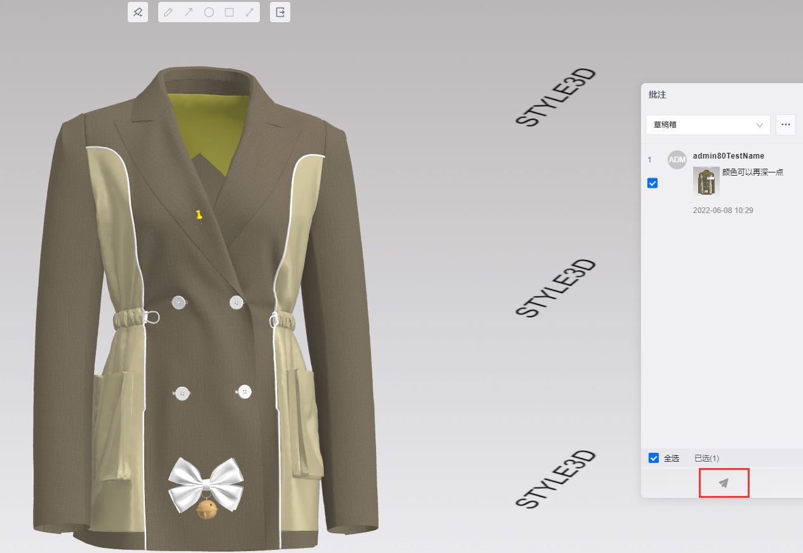Activate the rectangle shape tool
The height and width of the screenshot is (553, 803).
[229, 12]
